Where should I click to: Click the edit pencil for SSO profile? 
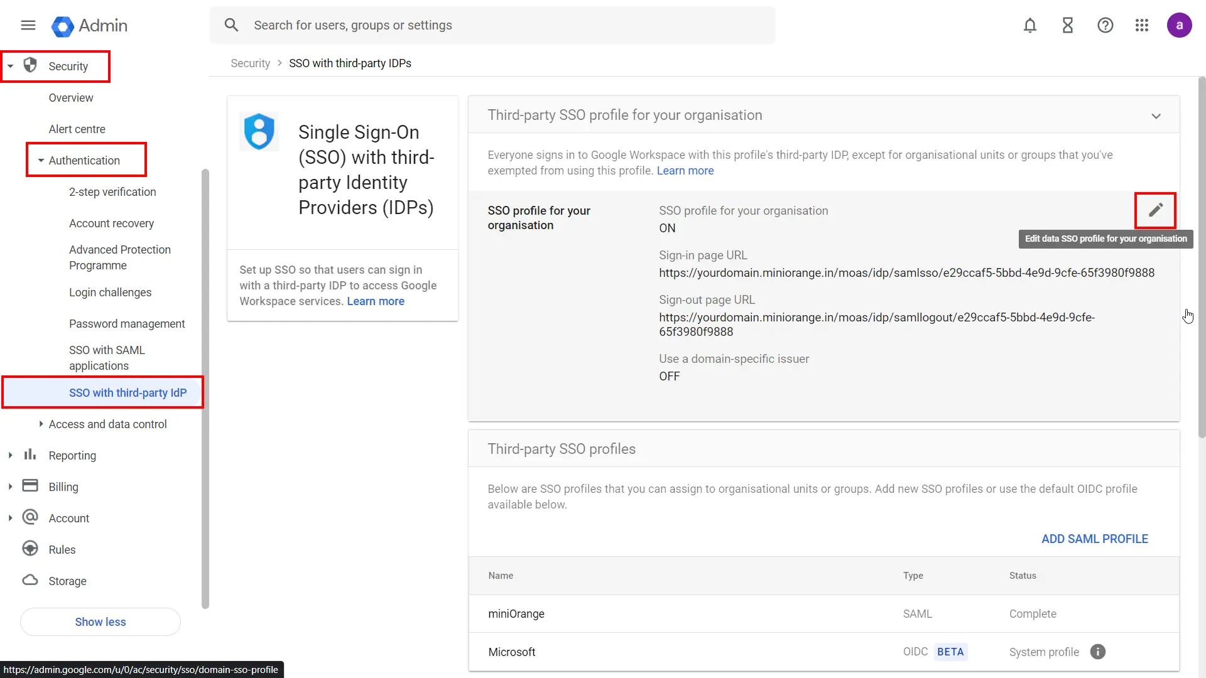point(1155,210)
